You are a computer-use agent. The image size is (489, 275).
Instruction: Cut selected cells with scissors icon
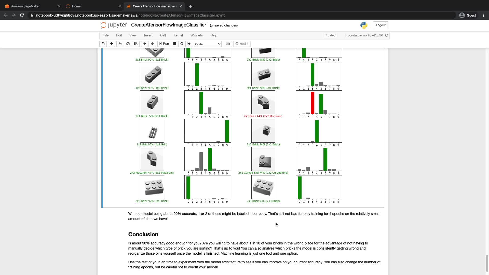click(120, 44)
